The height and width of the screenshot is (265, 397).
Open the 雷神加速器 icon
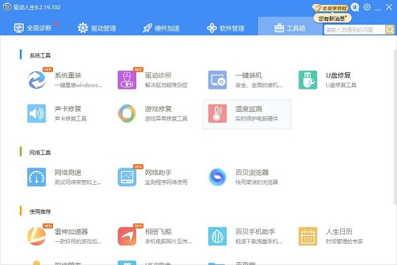(36, 237)
